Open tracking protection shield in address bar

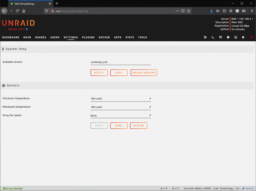[x=47, y=11]
